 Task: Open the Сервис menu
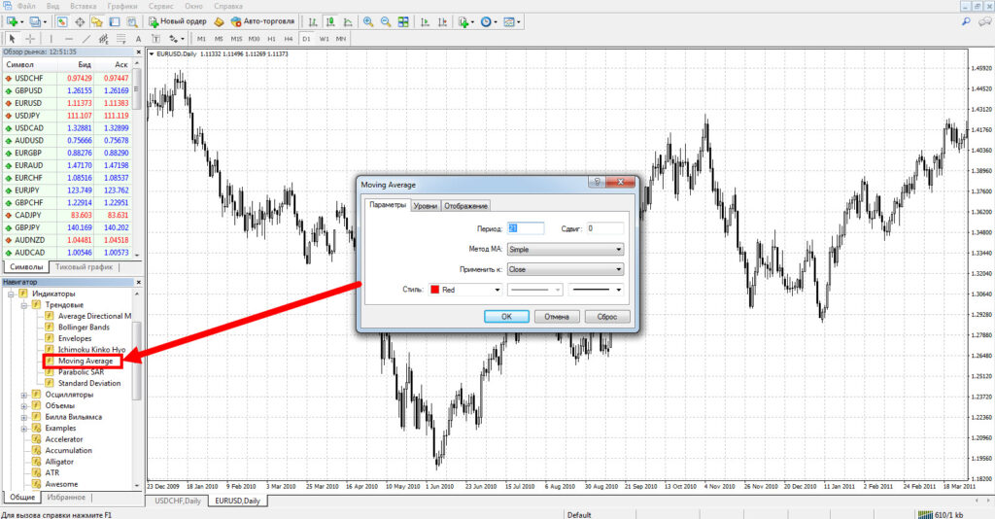(160, 6)
